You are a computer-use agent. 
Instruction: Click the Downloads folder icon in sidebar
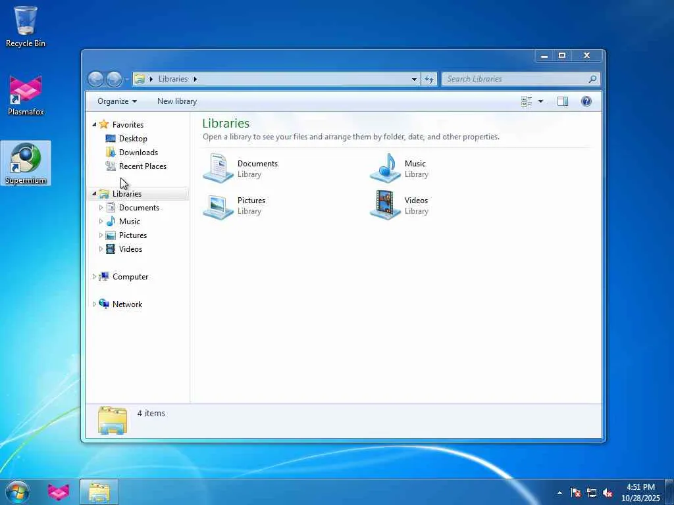pos(111,152)
